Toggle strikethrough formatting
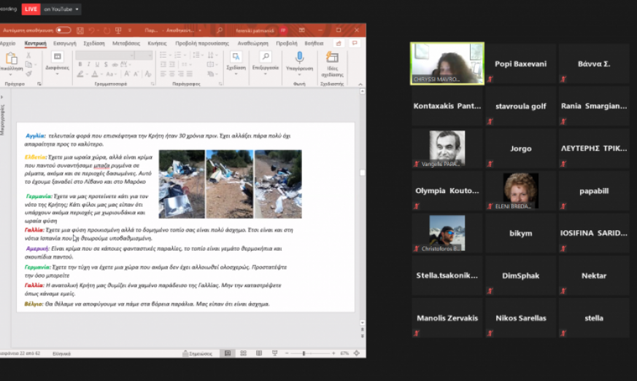 [115, 65]
